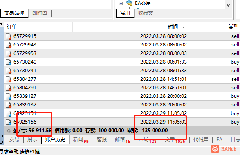Sort by the 类型 column header
240x155 pixels.
pos(214,27)
